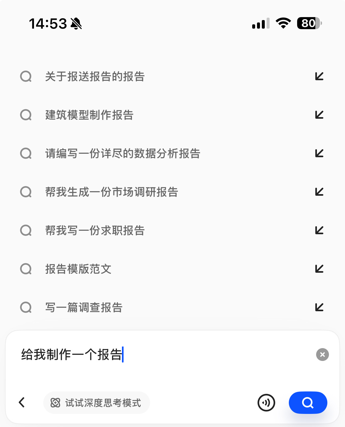Fill query arrow beside 关于报送报告的报告
The image size is (345, 427).
coord(319,76)
